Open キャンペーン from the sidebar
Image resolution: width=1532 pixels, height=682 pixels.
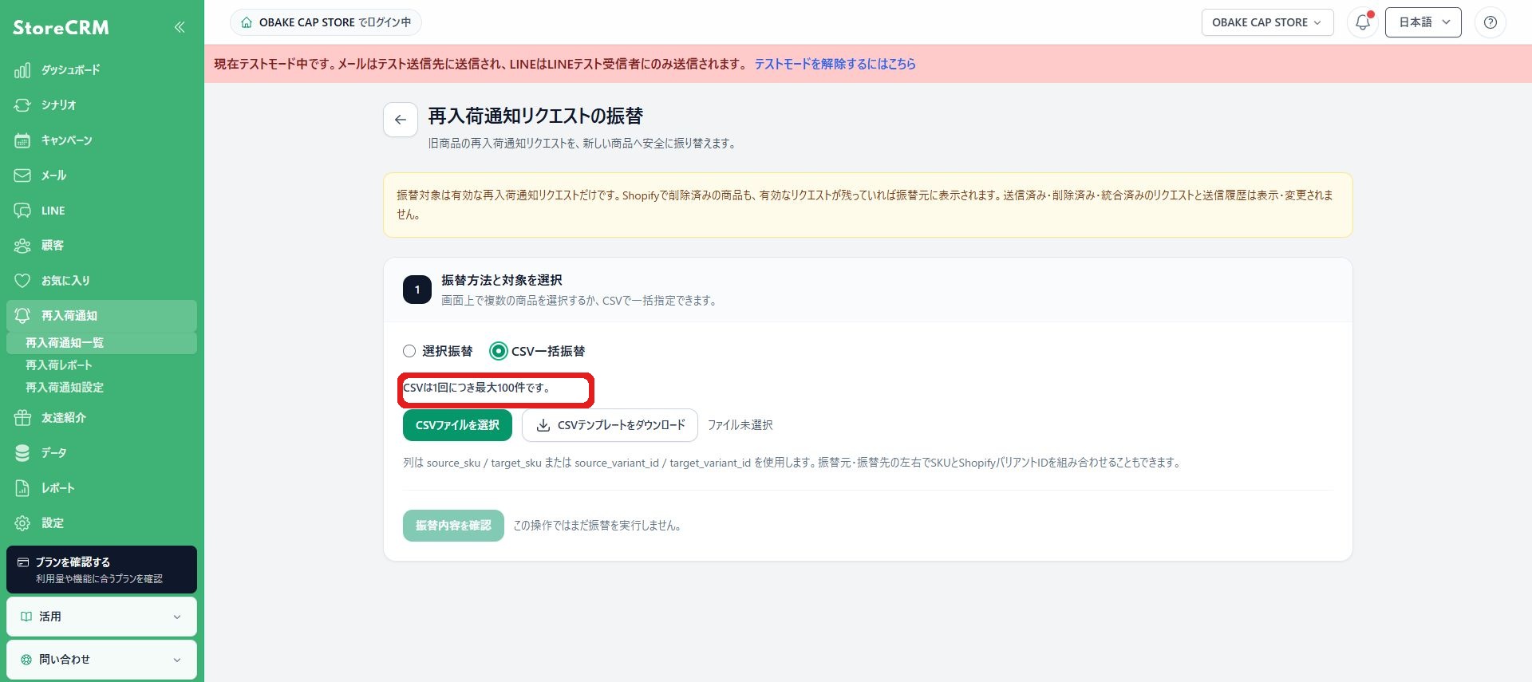click(x=101, y=140)
